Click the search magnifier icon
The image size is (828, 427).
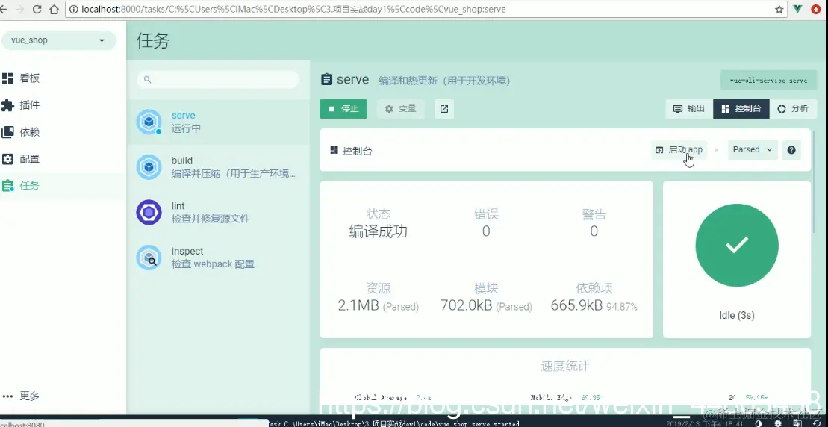pyautogui.click(x=147, y=79)
